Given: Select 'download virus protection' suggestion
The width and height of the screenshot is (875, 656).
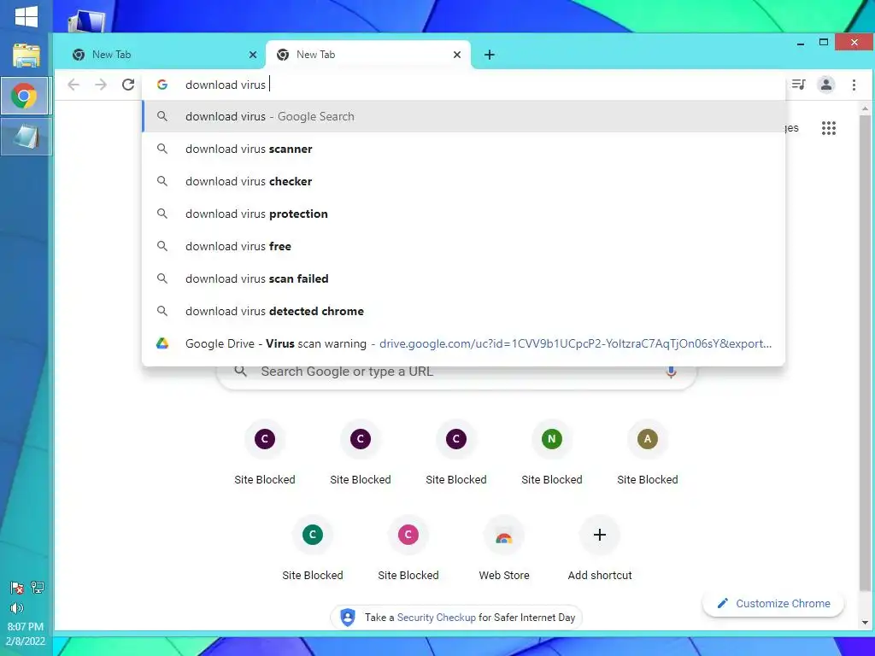Looking at the screenshot, I should tap(463, 214).
